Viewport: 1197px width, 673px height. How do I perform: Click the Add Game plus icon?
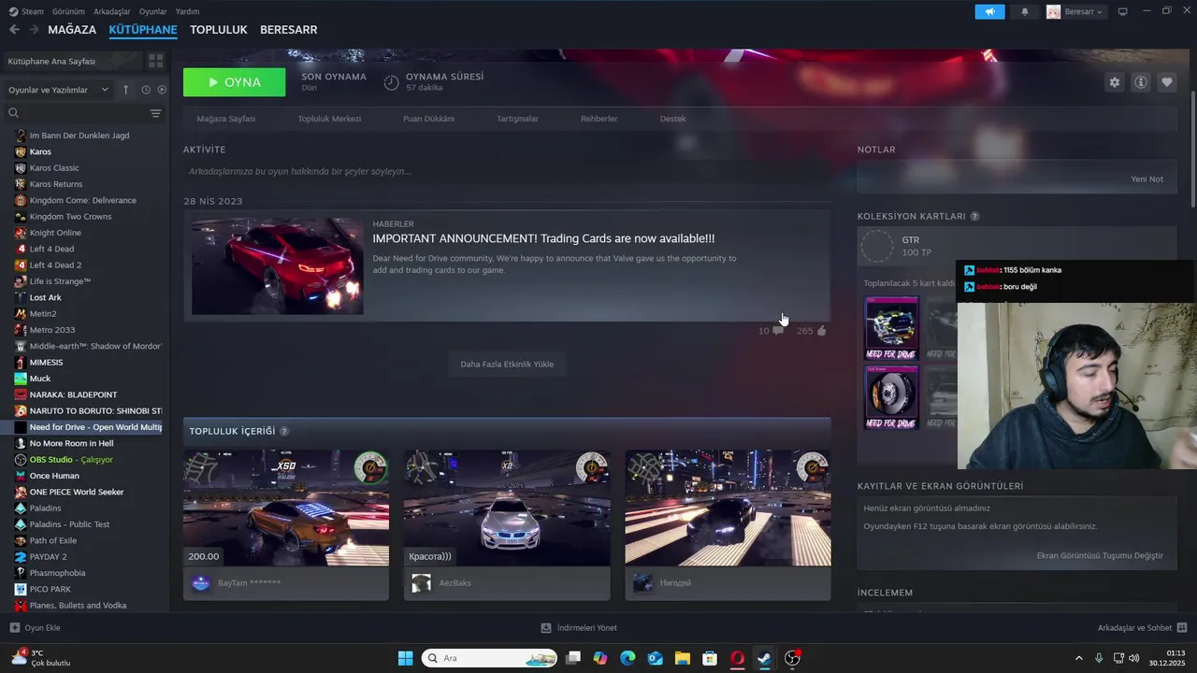(14, 628)
